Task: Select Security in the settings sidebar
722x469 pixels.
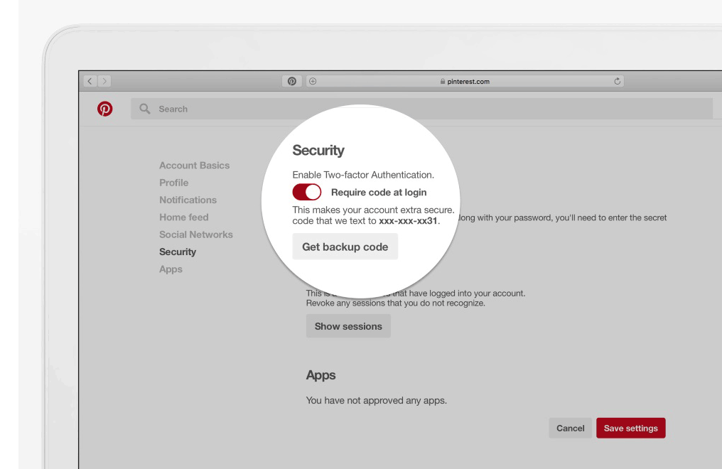Action: pyautogui.click(x=178, y=252)
